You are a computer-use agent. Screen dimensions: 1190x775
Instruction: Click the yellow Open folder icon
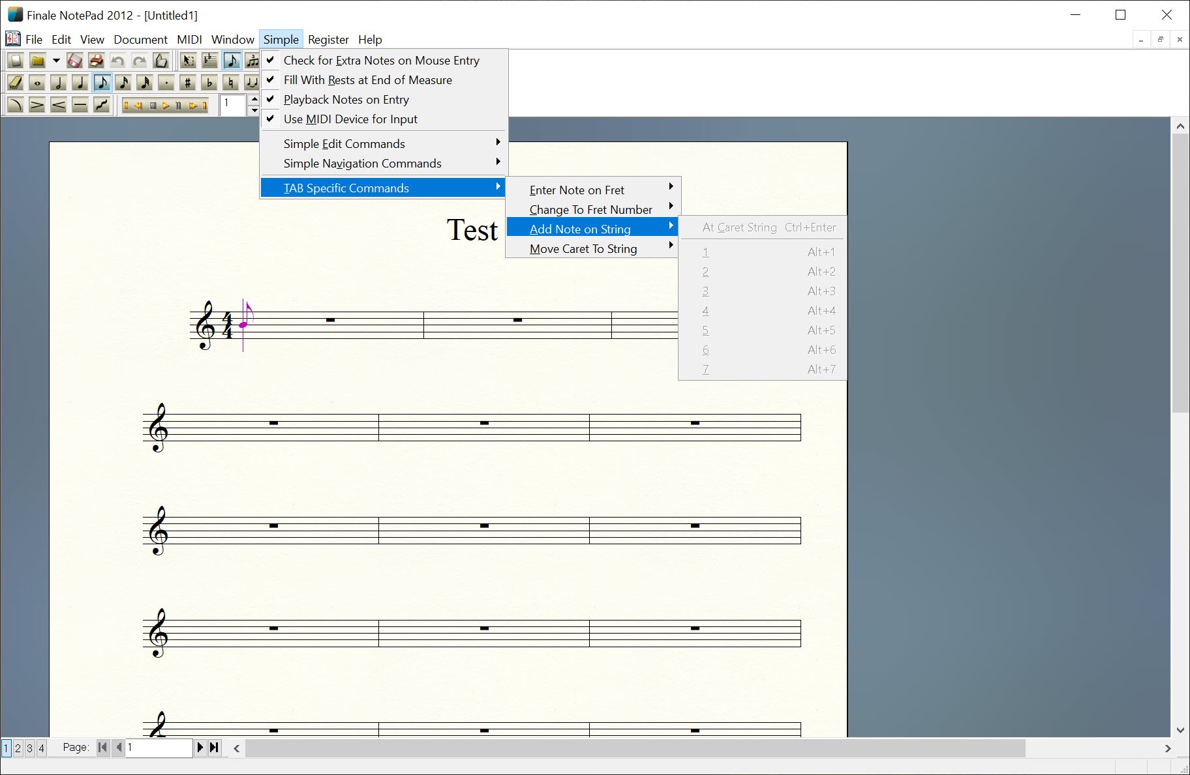[x=37, y=61]
